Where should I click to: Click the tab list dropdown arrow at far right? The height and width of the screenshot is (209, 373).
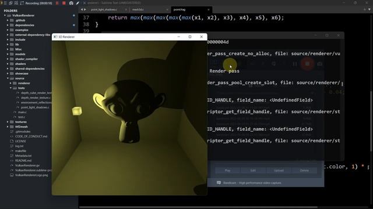(x=369, y=9)
